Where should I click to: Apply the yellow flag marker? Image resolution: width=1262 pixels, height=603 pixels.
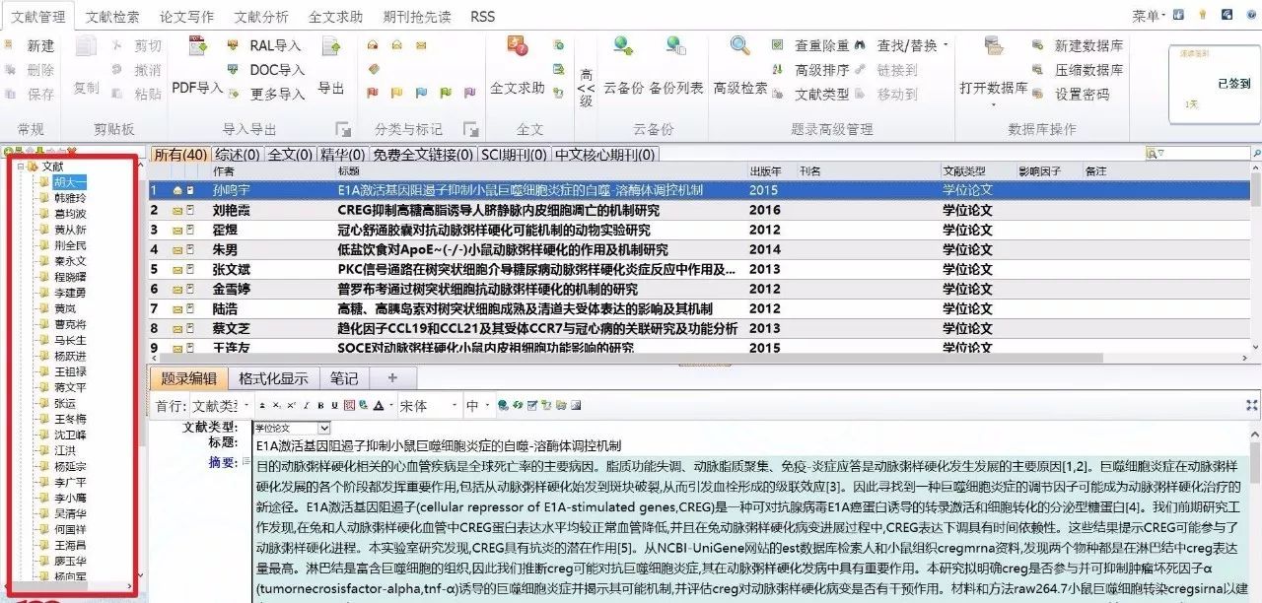coord(396,94)
